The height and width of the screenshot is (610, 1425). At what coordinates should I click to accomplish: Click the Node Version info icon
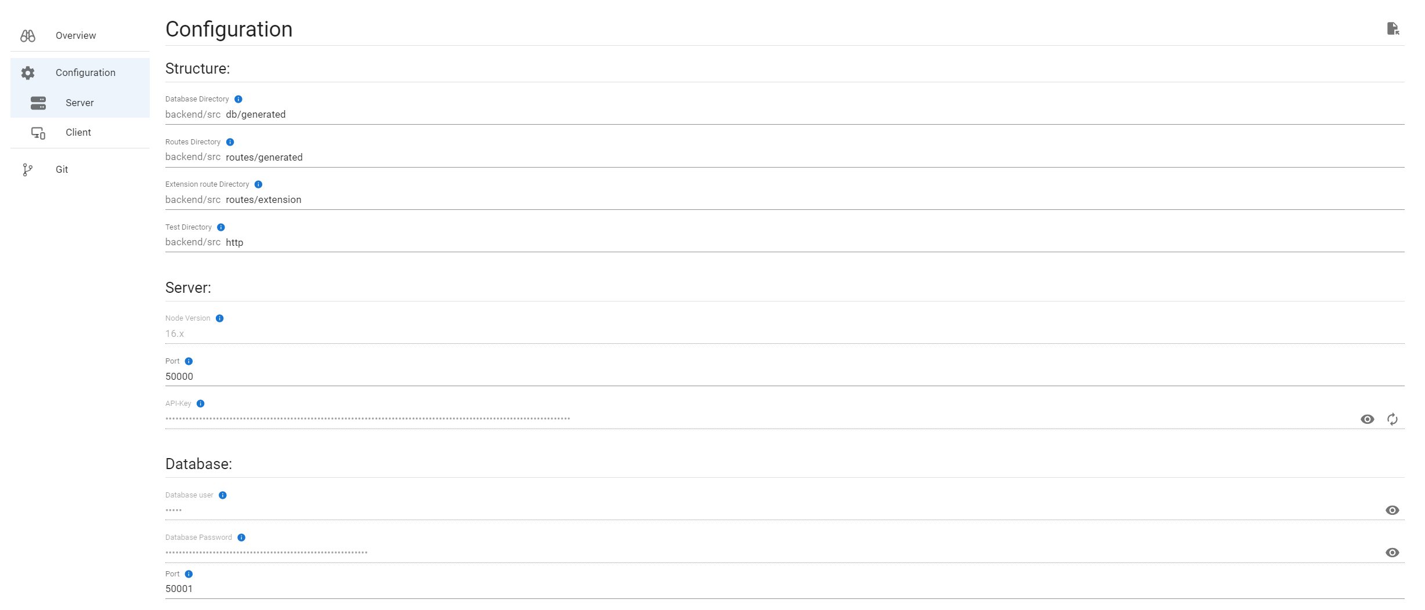220,318
